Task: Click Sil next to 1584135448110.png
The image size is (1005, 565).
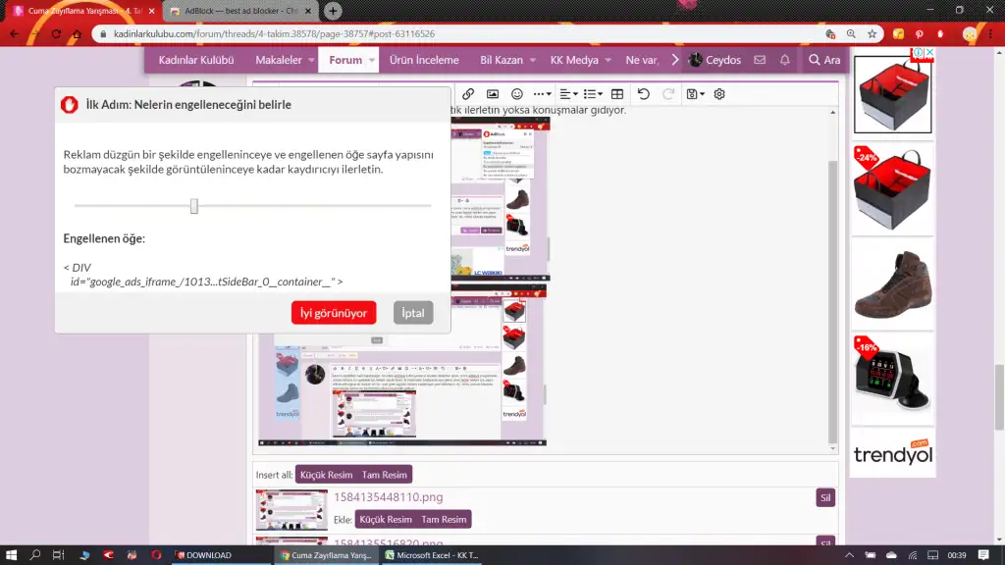Action: point(825,497)
